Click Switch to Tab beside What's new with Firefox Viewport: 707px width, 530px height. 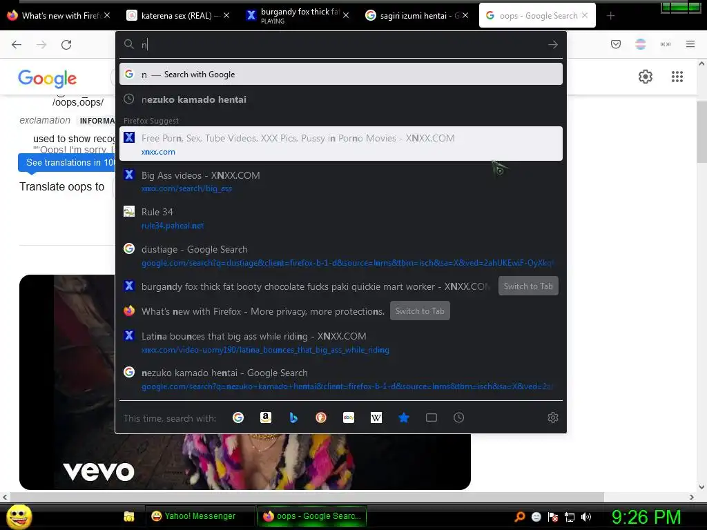pyautogui.click(x=420, y=311)
